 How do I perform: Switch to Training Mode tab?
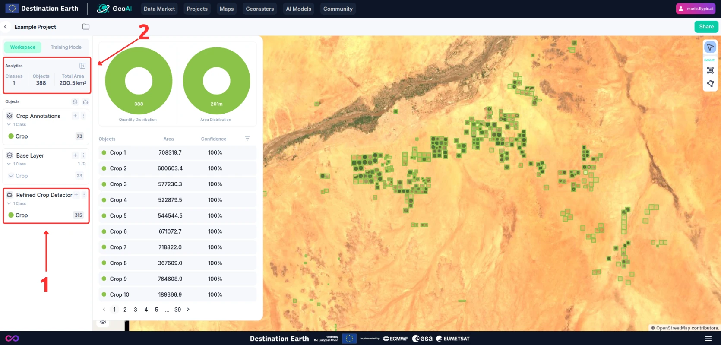click(x=66, y=47)
